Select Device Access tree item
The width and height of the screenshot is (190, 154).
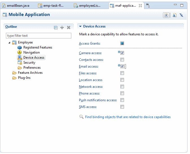34,58
